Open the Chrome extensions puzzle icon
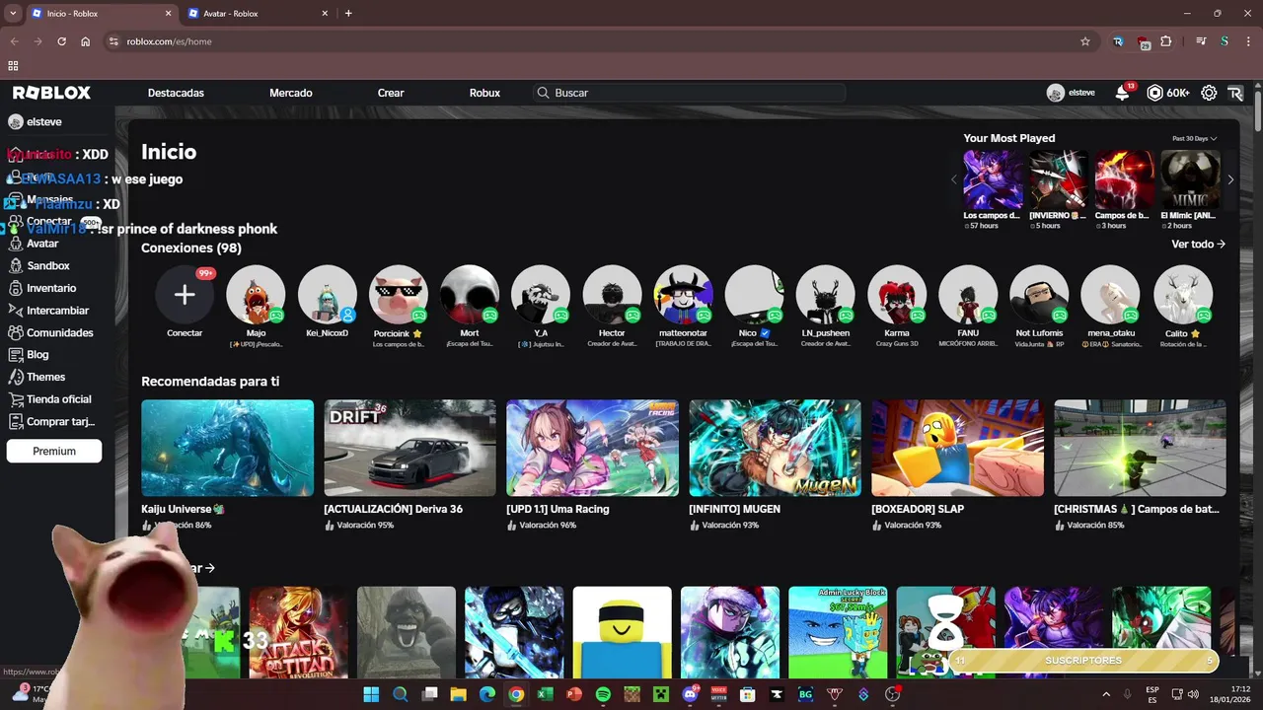Viewport: 1263px width, 710px height. (1166, 41)
